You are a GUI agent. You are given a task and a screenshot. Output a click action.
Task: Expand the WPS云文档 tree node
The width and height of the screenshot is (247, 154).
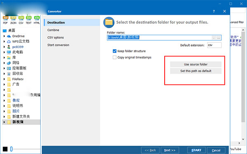[4, 42]
